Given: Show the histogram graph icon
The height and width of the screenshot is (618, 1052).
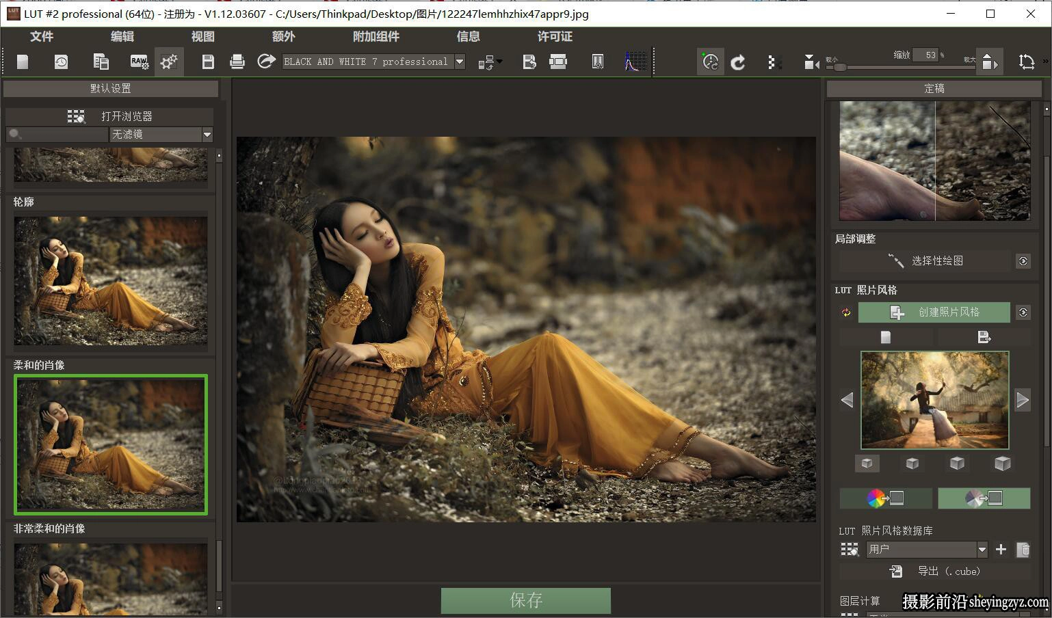Looking at the screenshot, I should pos(635,62).
